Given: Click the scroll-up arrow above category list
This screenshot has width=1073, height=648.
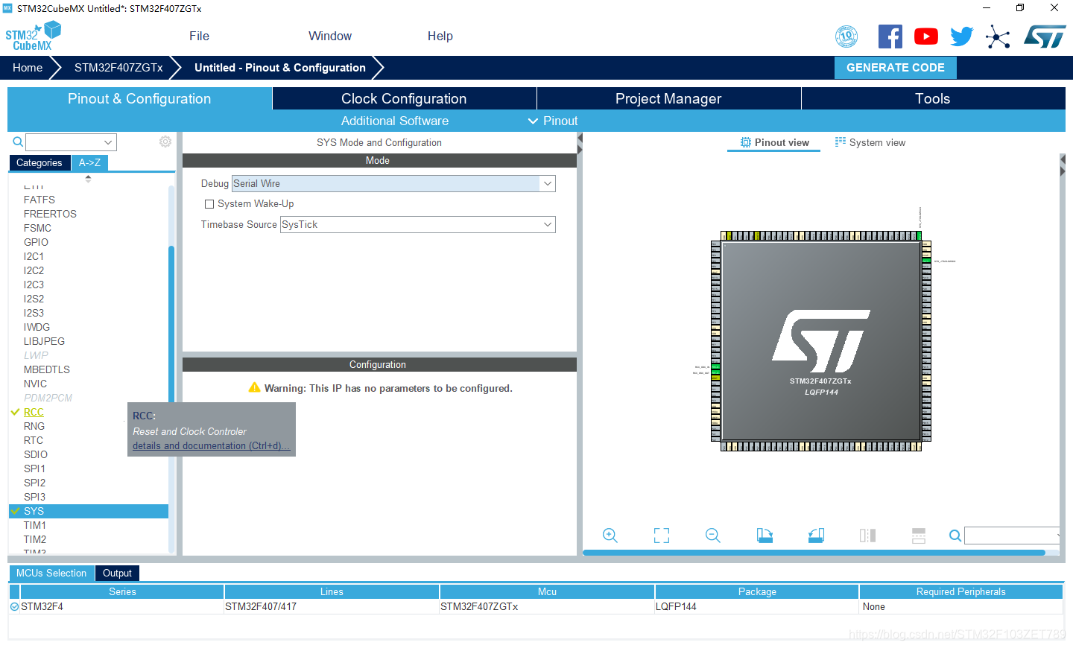Looking at the screenshot, I should coord(88,177).
